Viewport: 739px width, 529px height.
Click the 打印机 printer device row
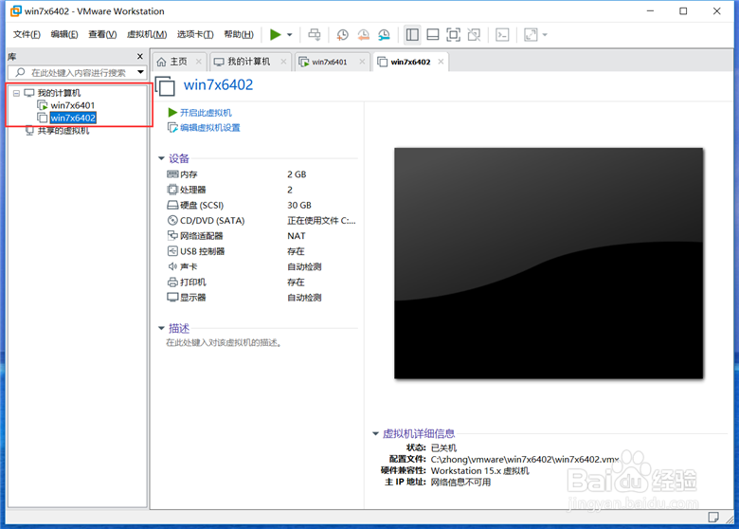click(261, 283)
